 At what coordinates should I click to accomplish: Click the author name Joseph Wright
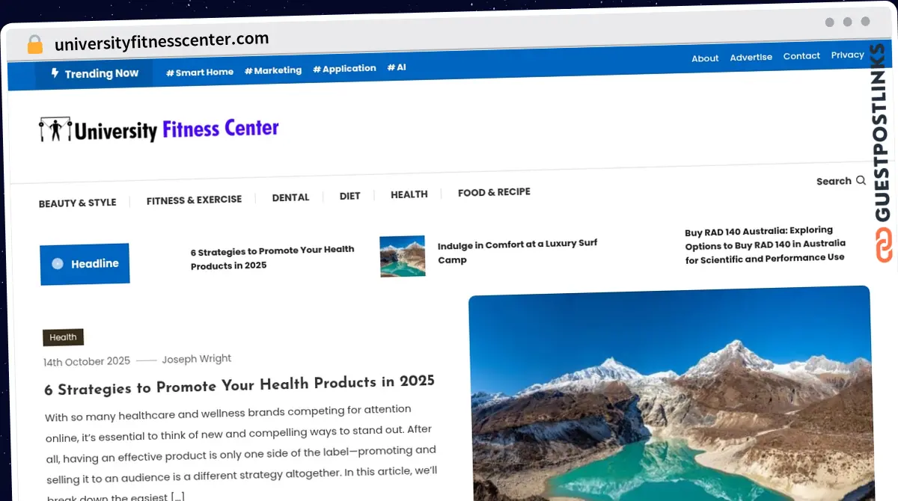pos(197,359)
